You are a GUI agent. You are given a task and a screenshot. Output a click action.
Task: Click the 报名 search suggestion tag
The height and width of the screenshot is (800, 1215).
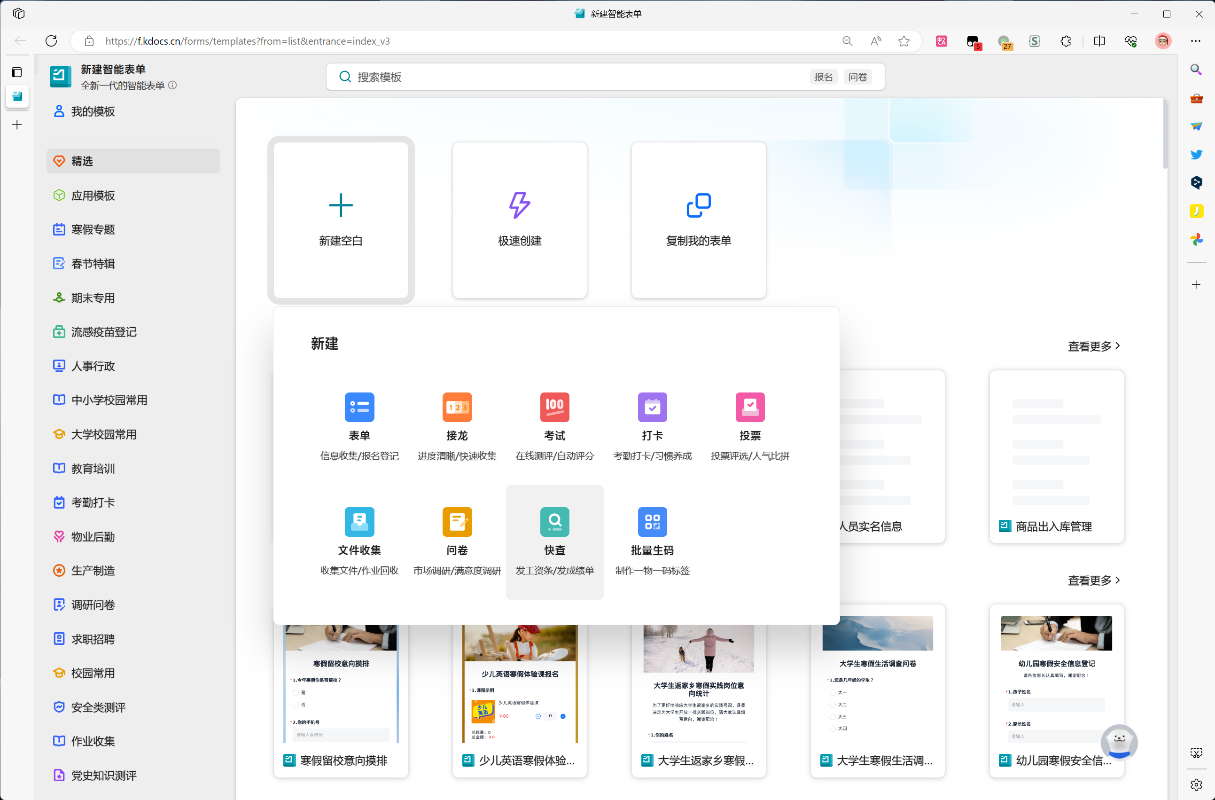pos(823,77)
